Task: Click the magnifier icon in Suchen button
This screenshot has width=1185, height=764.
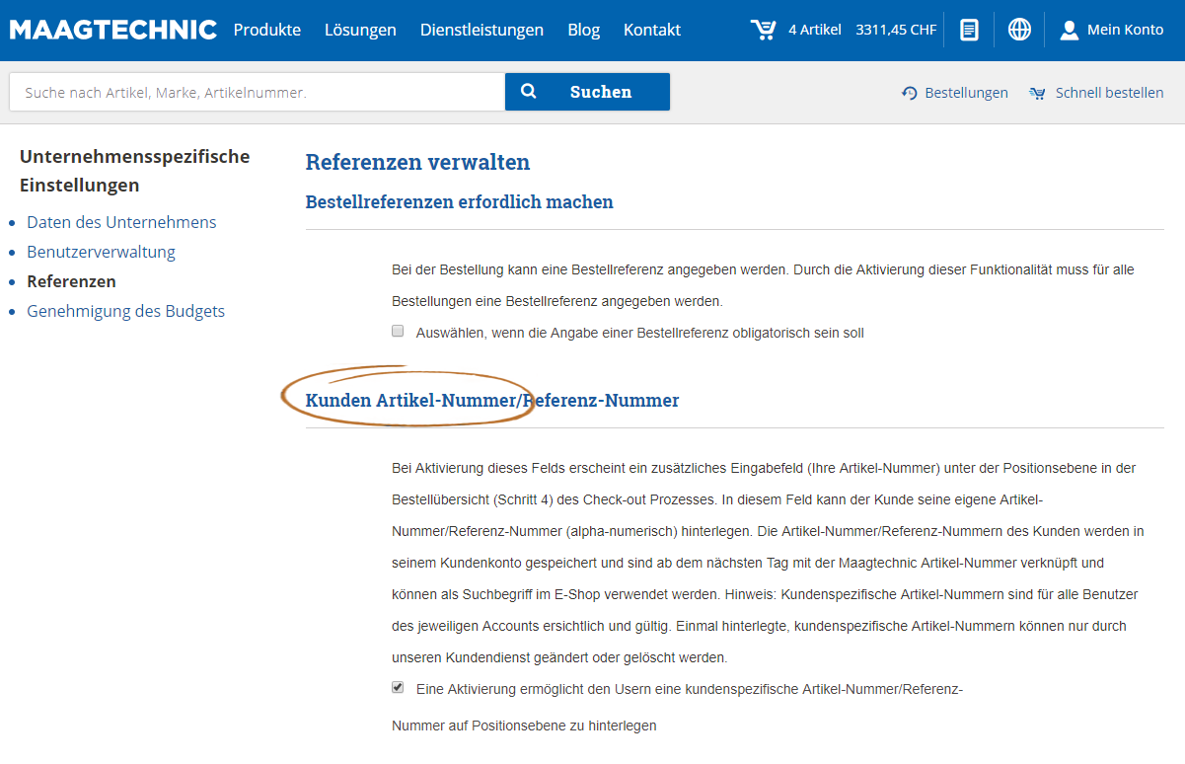Action: (x=529, y=92)
